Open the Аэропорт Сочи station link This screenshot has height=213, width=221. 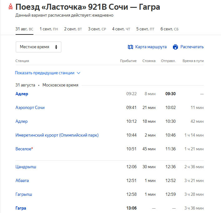tap(30, 107)
